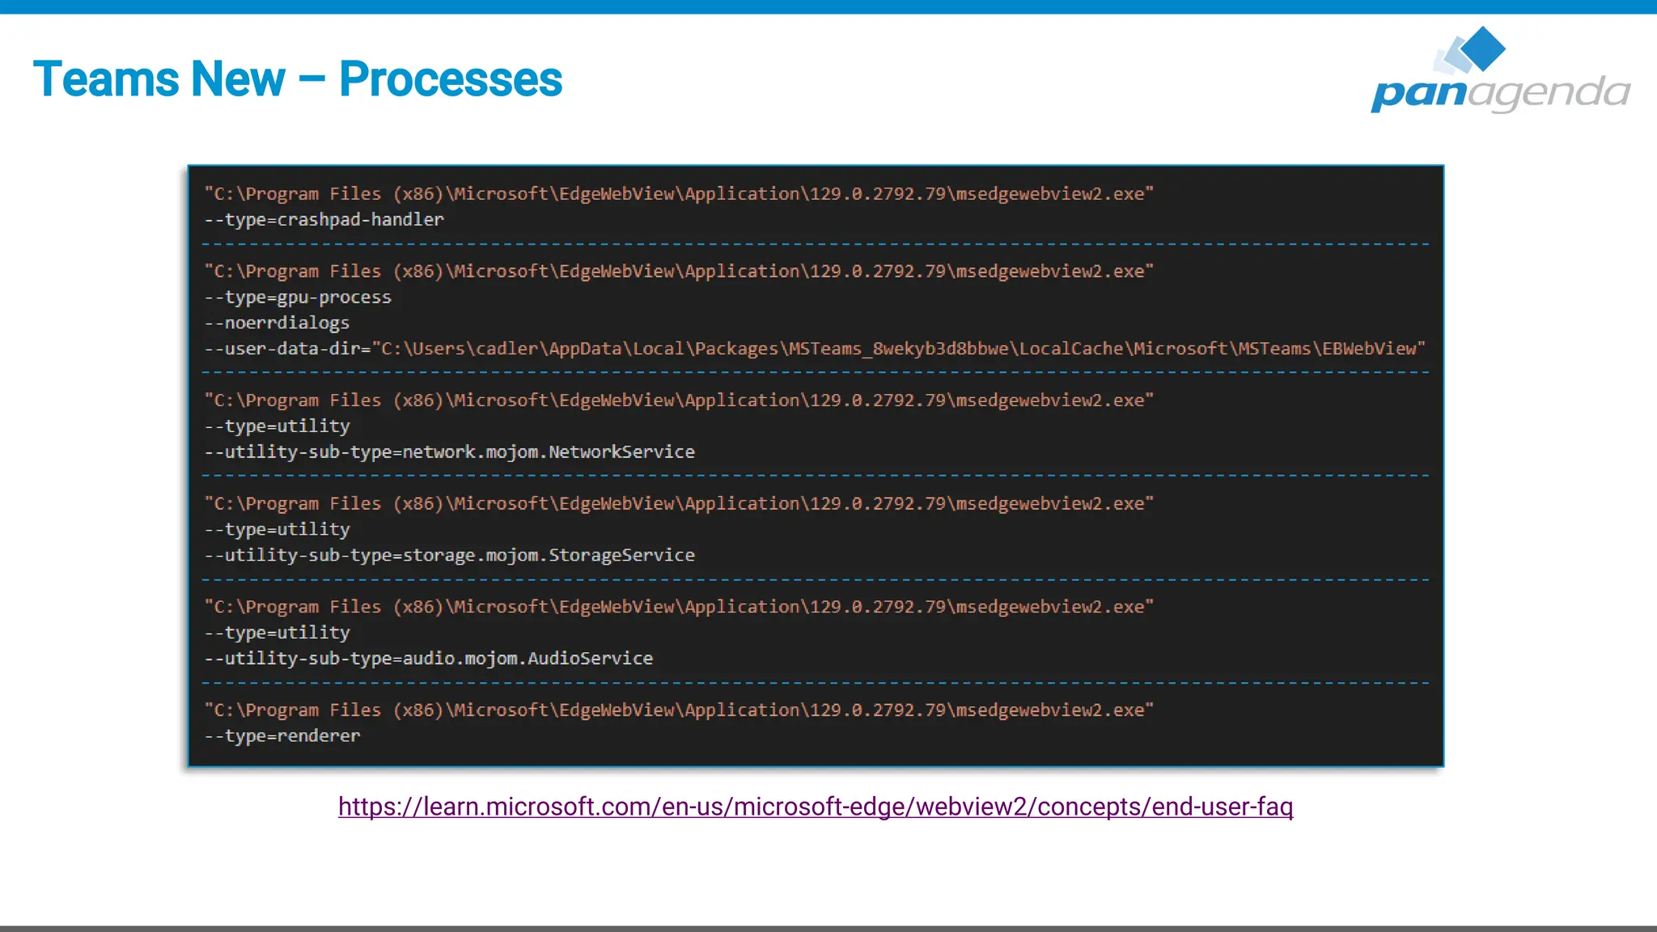This screenshot has height=932, width=1657.
Task: Select the '--type=gpu-process' line
Action: tap(298, 297)
